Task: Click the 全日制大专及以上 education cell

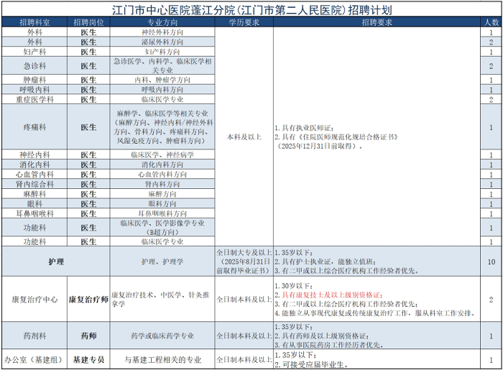Action: [244, 262]
